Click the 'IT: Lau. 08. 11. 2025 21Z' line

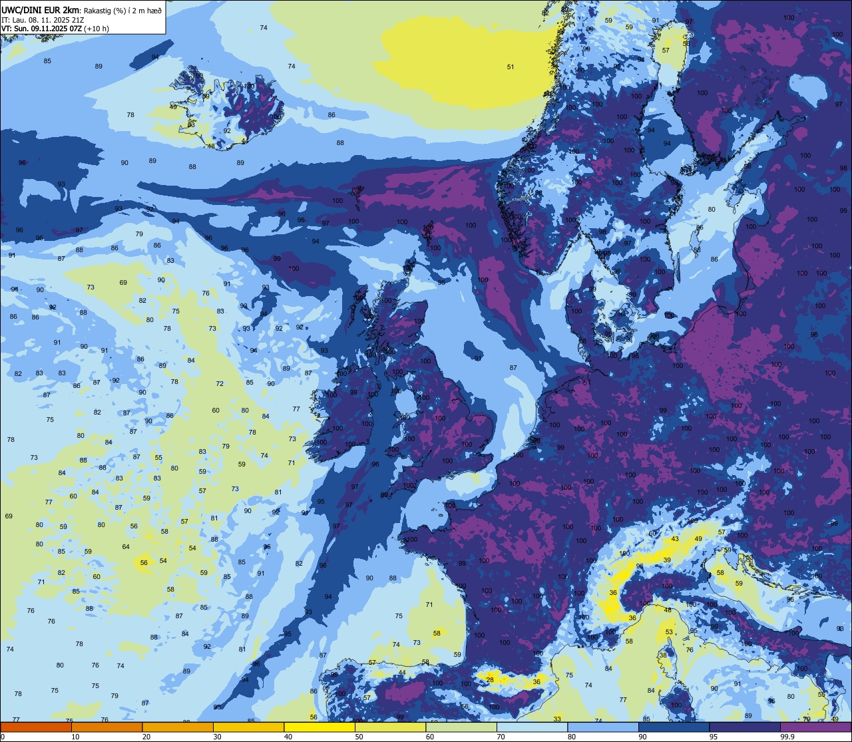click(x=43, y=19)
